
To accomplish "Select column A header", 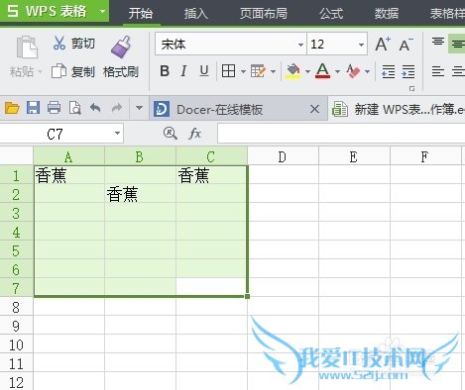I will [68, 156].
